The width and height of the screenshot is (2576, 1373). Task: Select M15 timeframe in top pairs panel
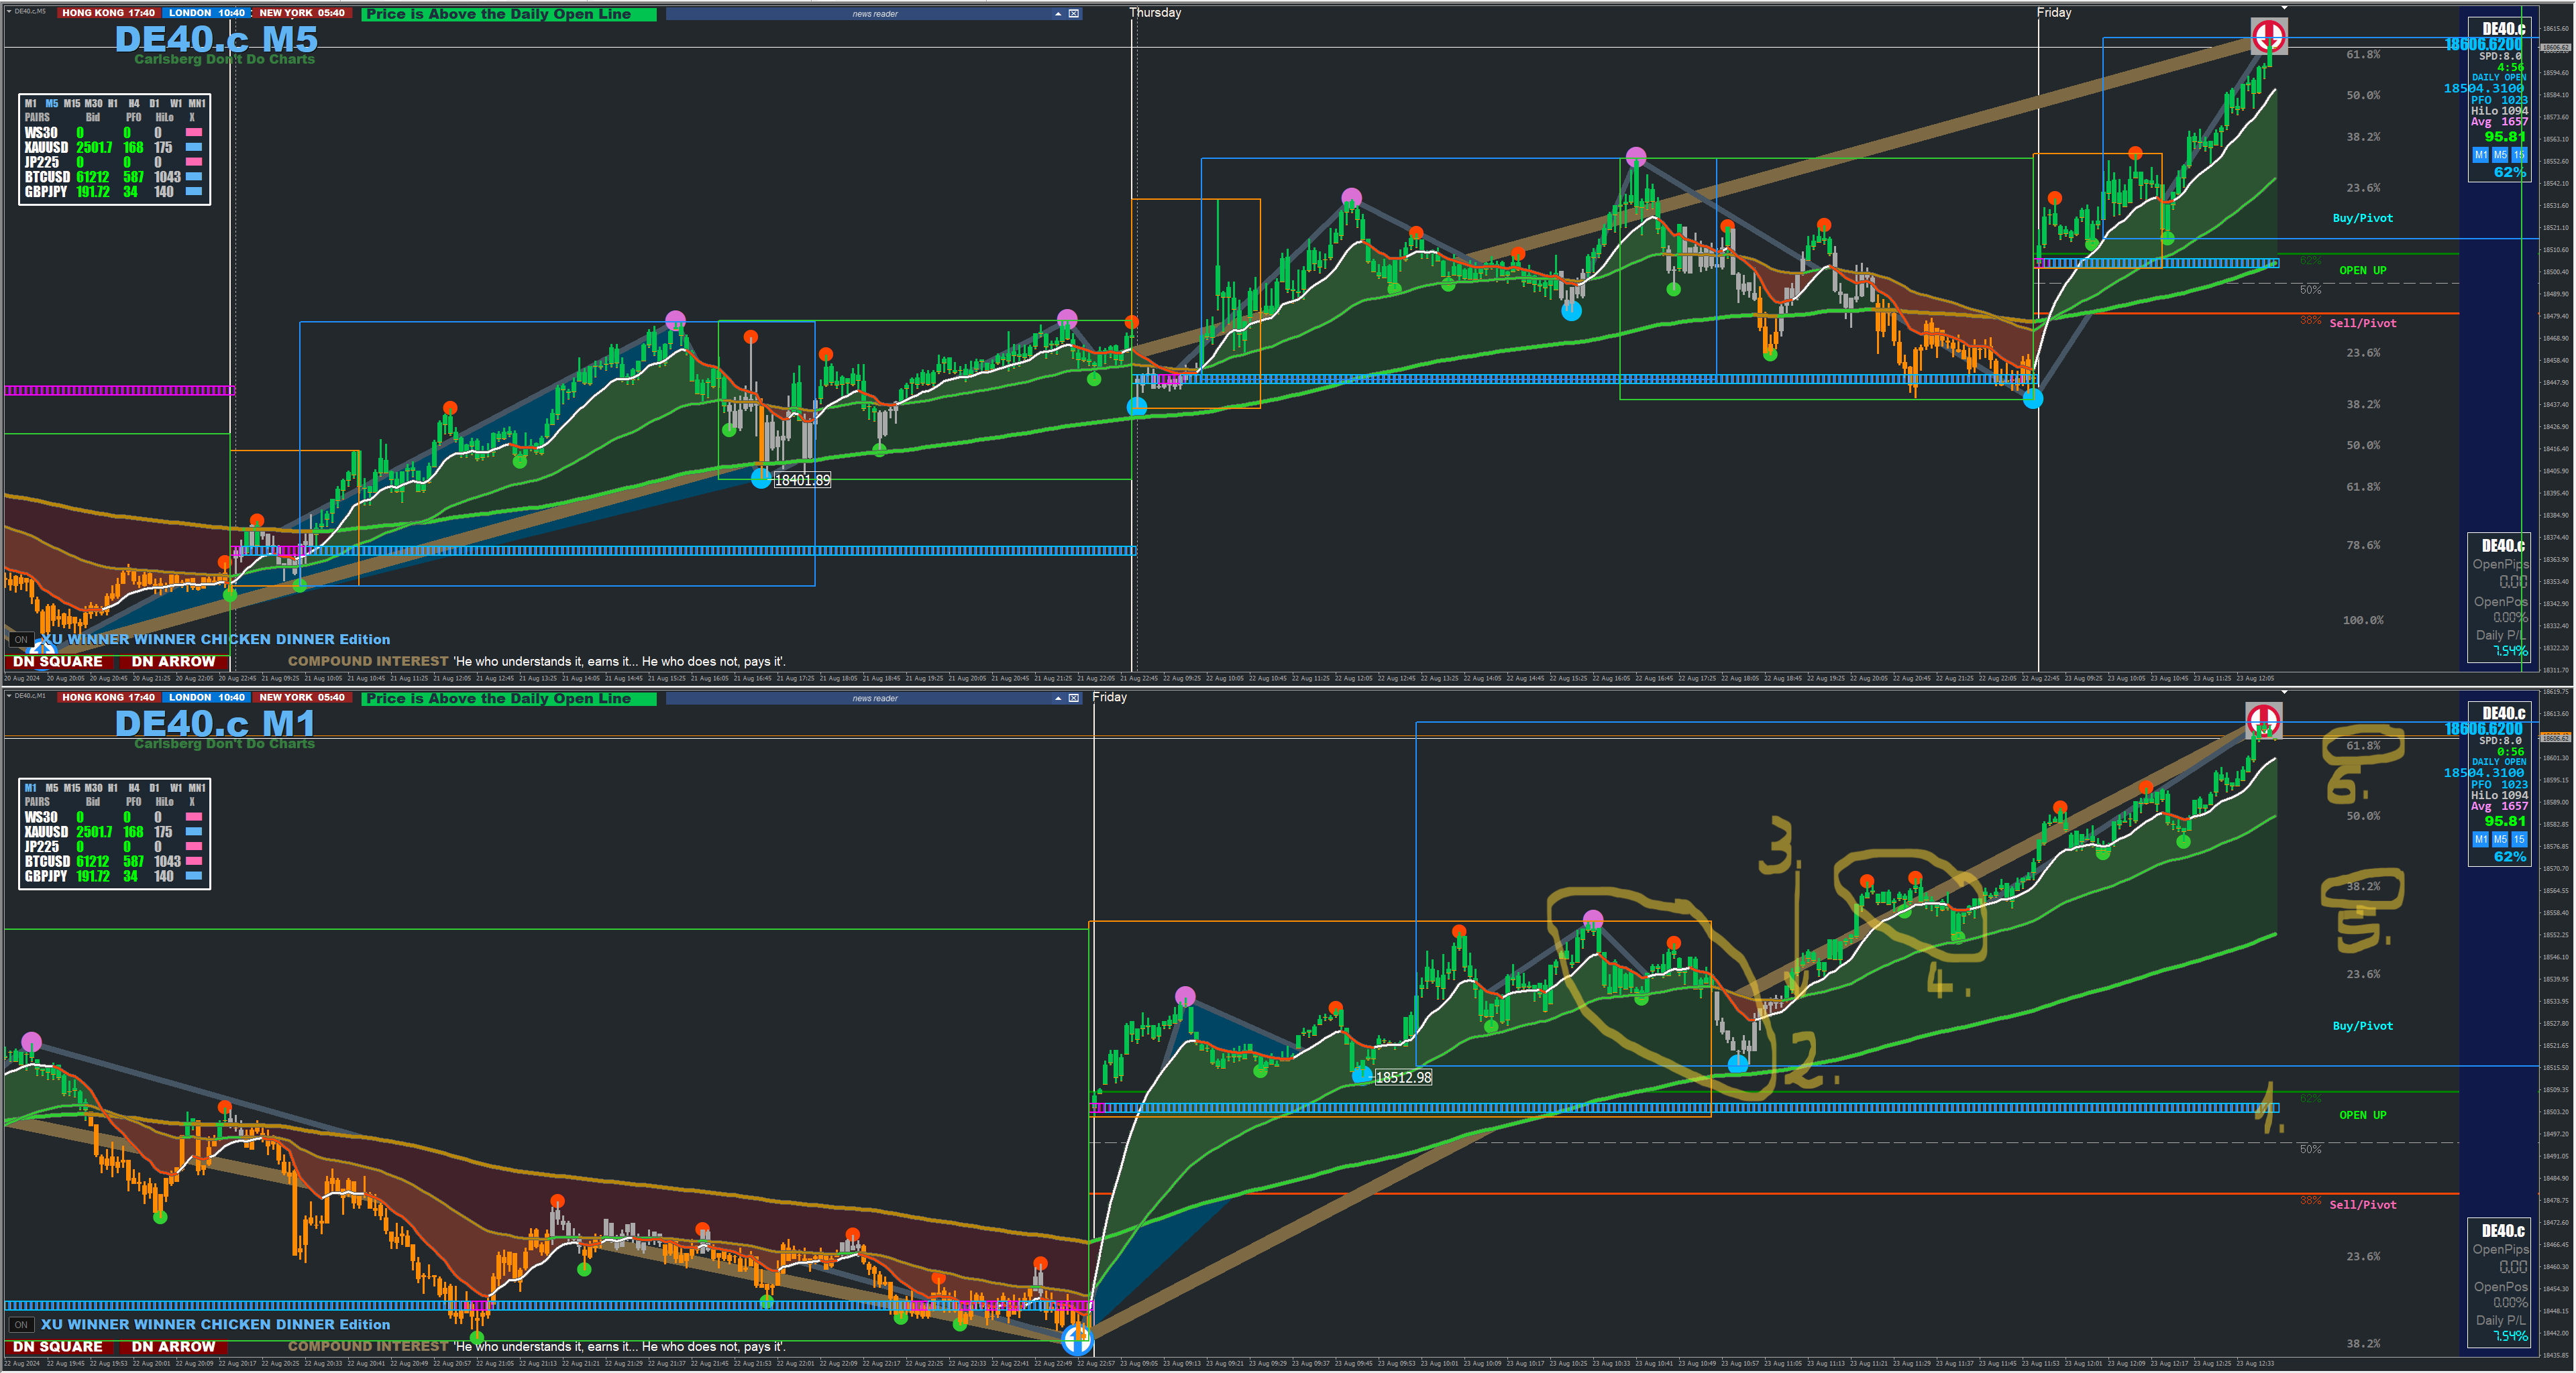(x=71, y=103)
